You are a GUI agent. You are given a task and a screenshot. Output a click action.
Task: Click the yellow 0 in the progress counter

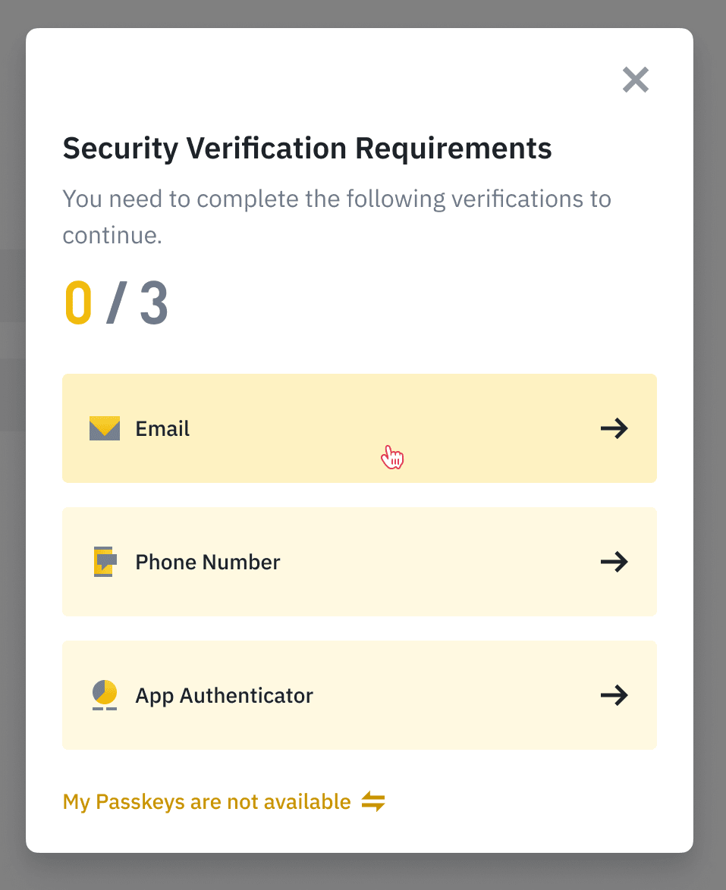click(78, 303)
